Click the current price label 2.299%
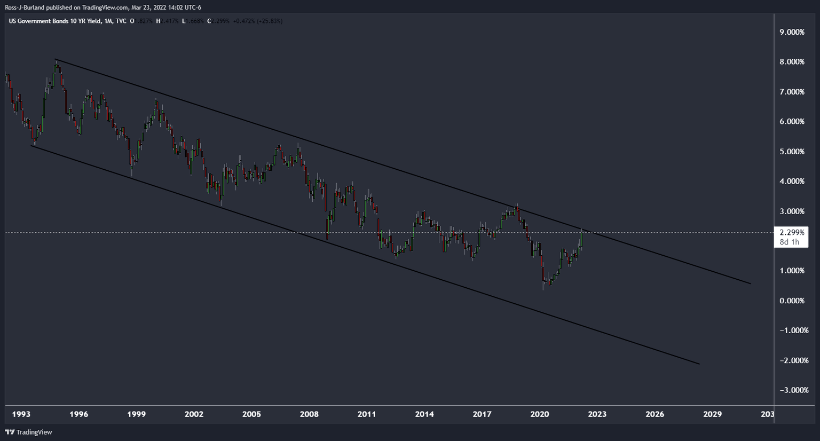This screenshot has height=441, width=820. click(x=792, y=233)
